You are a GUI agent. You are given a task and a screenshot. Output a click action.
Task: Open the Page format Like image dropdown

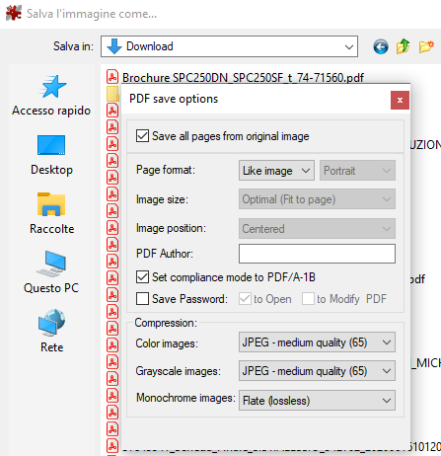click(x=276, y=171)
